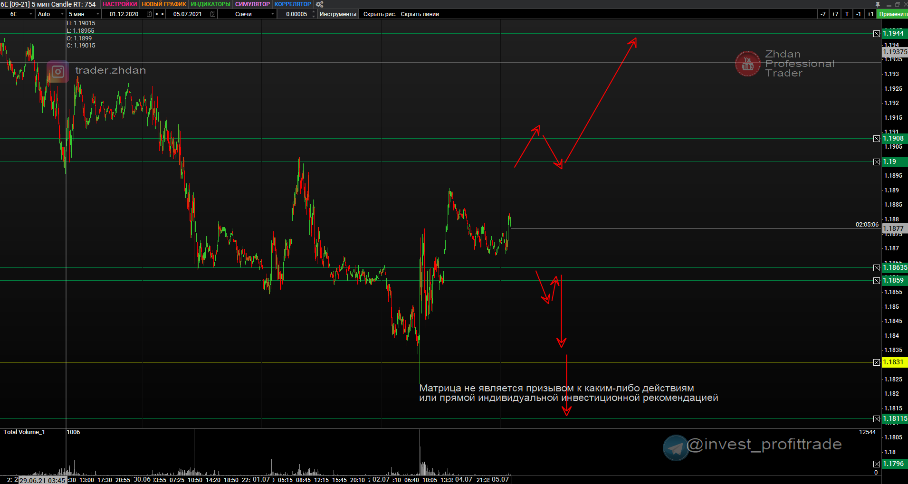908x484 pixels.
Task: Select the 1.1944 price label
Action: coord(895,33)
